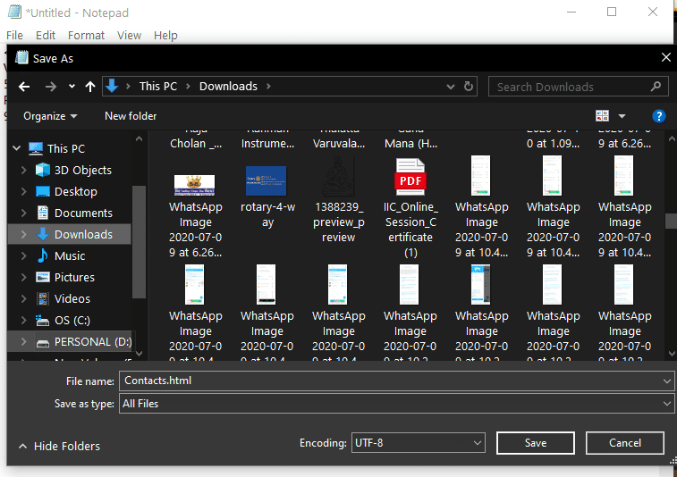Viewport: 677px width, 477px height.
Task: Open Notepad Format menu
Action: pos(86,36)
